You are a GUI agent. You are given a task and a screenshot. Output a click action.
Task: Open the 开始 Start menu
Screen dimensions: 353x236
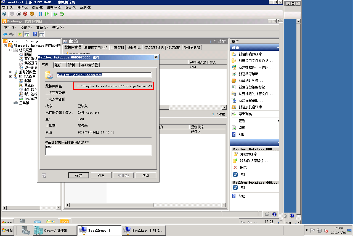pyautogui.click(x=7, y=230)
